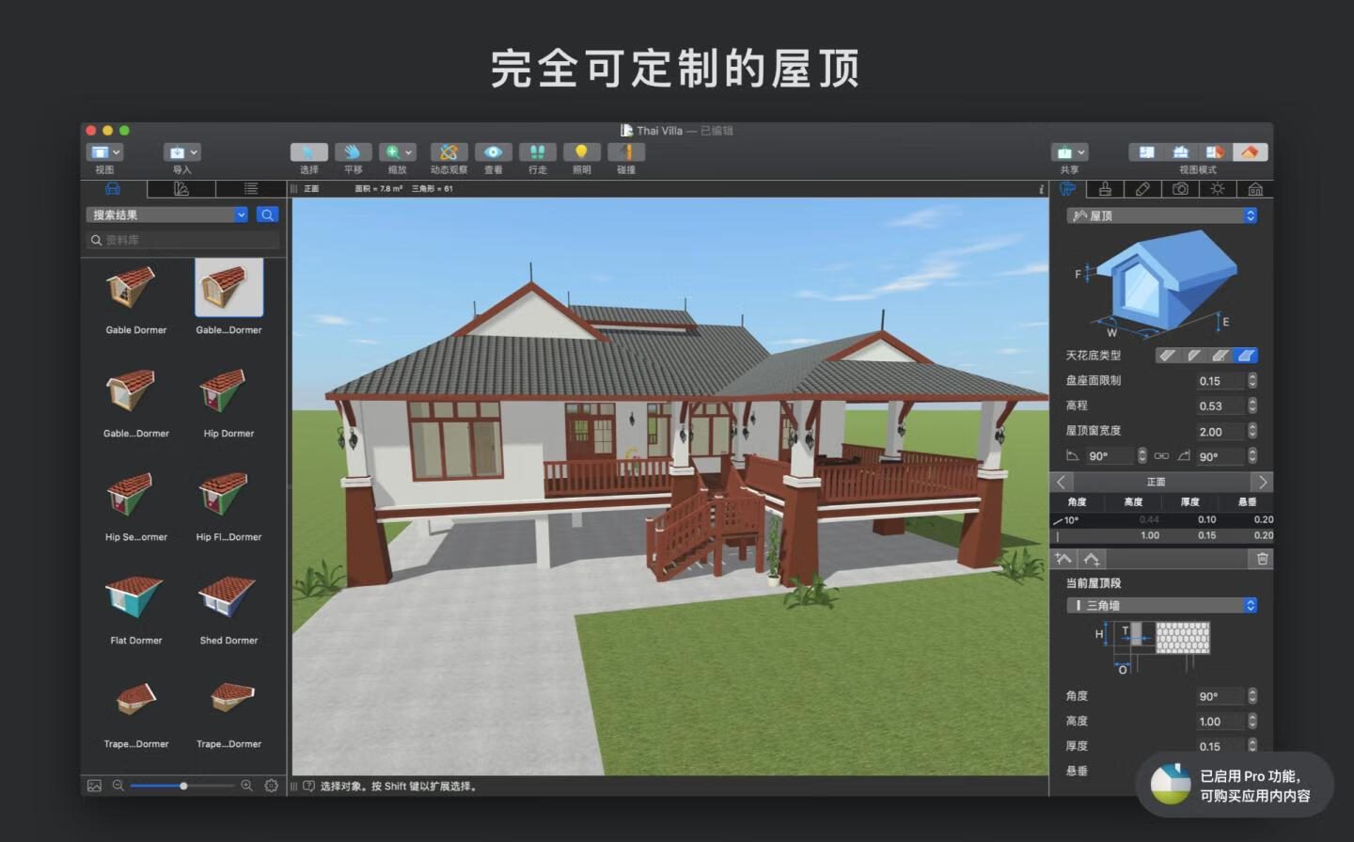
Task: Click the 查看 eye look tool
Action: tap(493, 152)
